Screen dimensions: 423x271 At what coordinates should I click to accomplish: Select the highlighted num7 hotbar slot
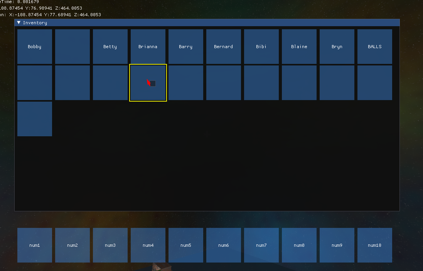(261, 245)
